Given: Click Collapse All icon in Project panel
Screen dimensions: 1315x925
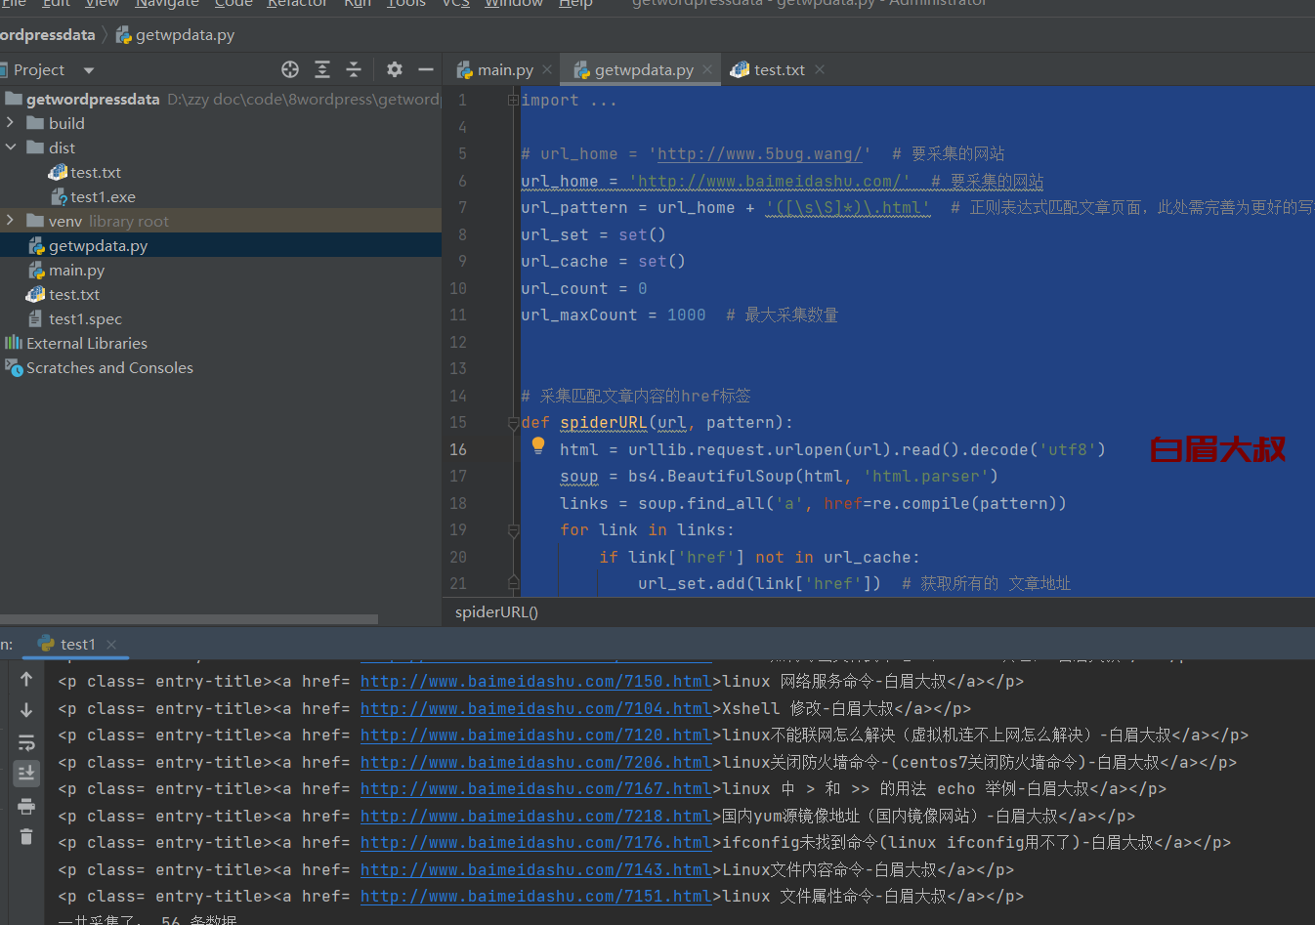Looking at the screenshot, I should coord(354,69).
